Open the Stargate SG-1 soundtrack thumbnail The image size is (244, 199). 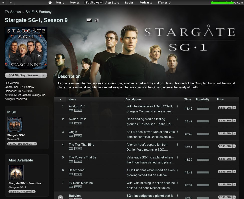tap(16, 172)
